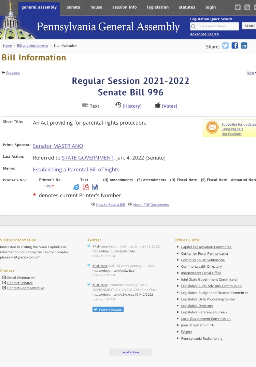Open Advanced Search link
Viewport: 256px width, 367px height.
204,34
